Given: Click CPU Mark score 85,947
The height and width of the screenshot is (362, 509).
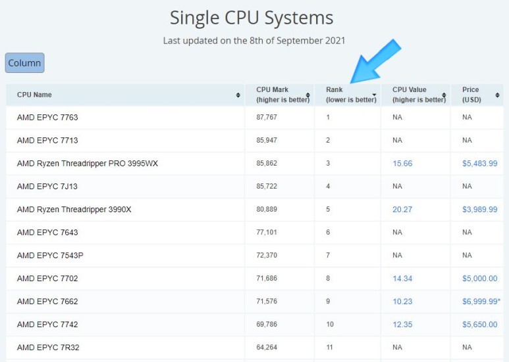Looking at the screenshot, I should tap(267, 140).
